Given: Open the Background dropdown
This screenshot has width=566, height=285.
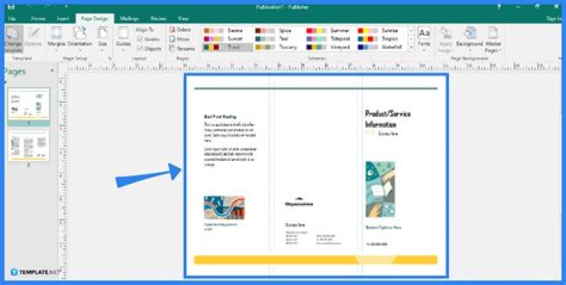Looking at the screenshot, I should click(x=469, y=39).
